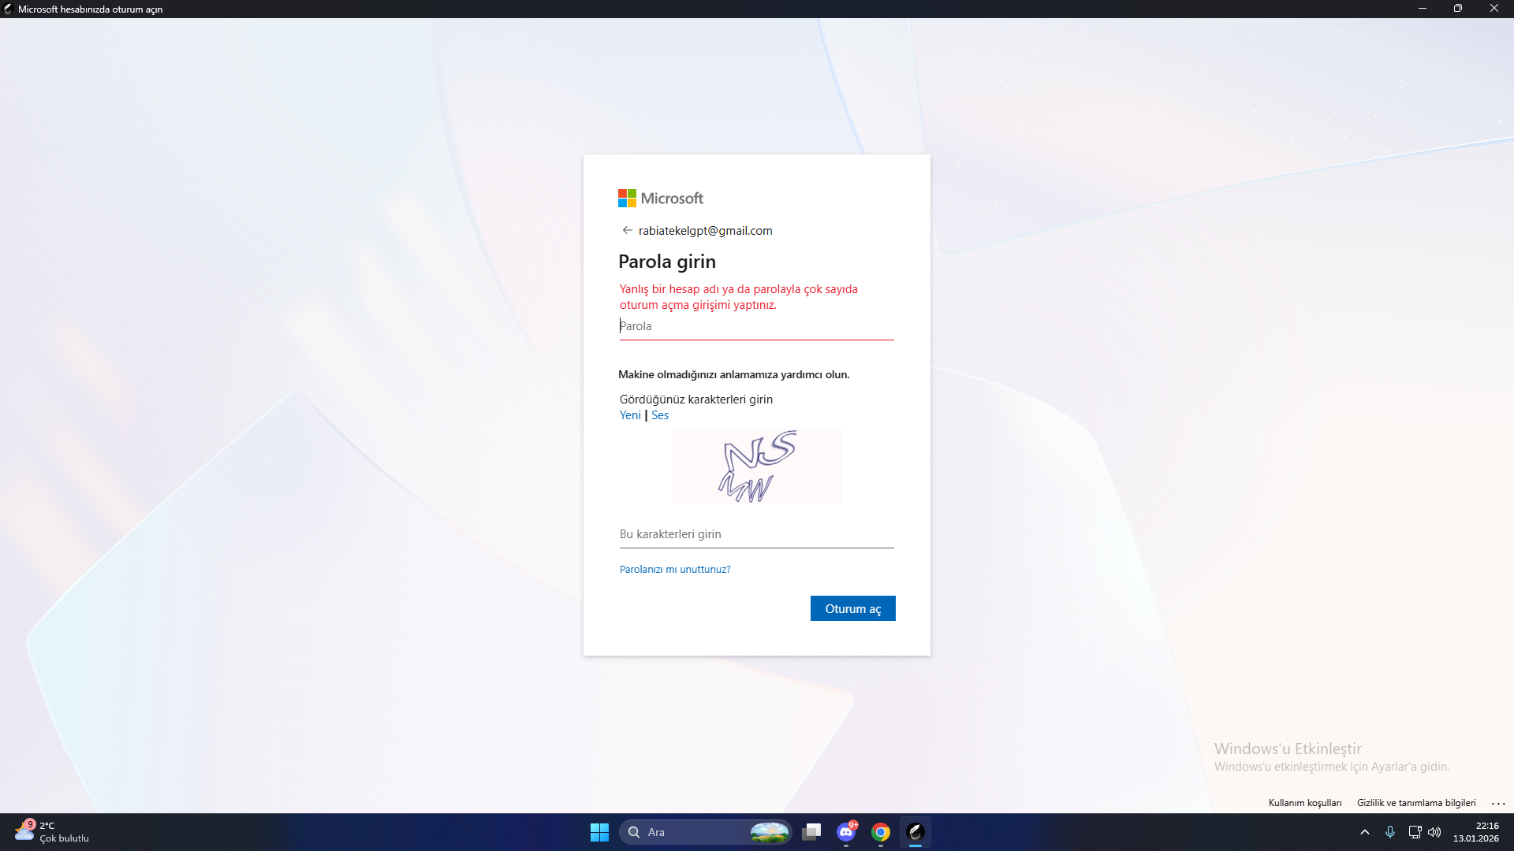Go back using the arrow beside the email
Image resolution: width=1514 pixels, height=851 pixels.
(627, 230)
